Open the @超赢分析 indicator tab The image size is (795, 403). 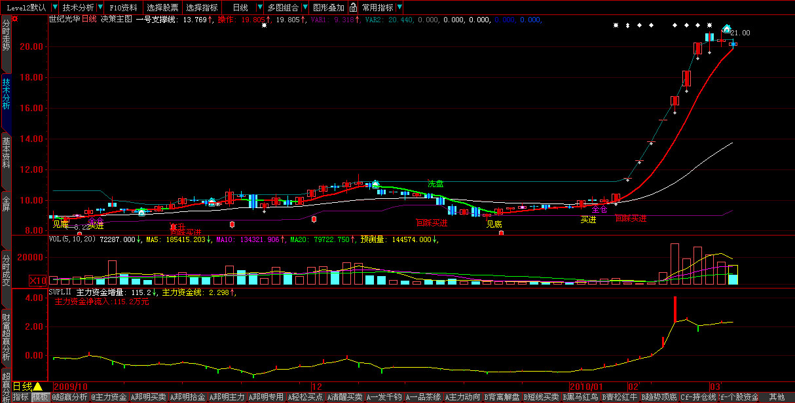pos(69,397)
